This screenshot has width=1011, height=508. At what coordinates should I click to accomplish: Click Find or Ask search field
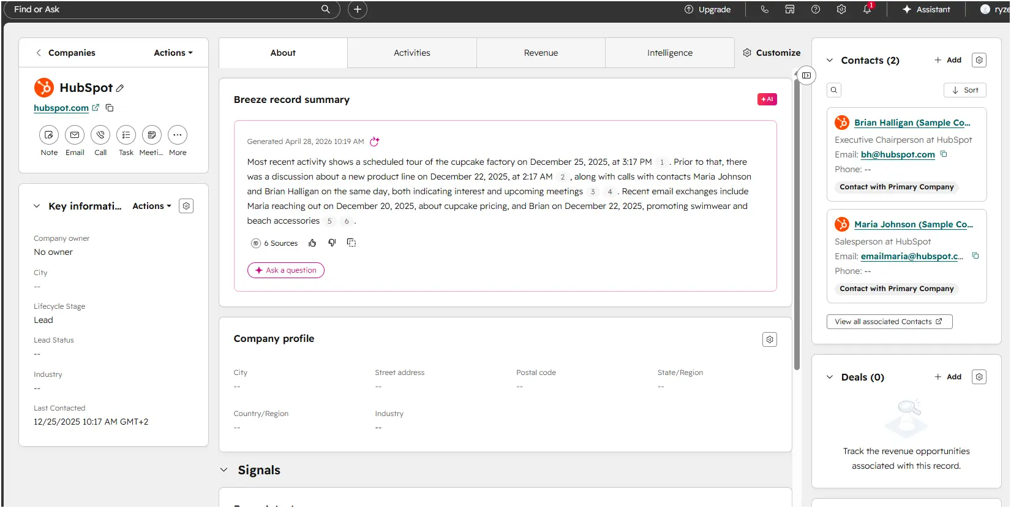pyautogui.click(x=171, y=9)
